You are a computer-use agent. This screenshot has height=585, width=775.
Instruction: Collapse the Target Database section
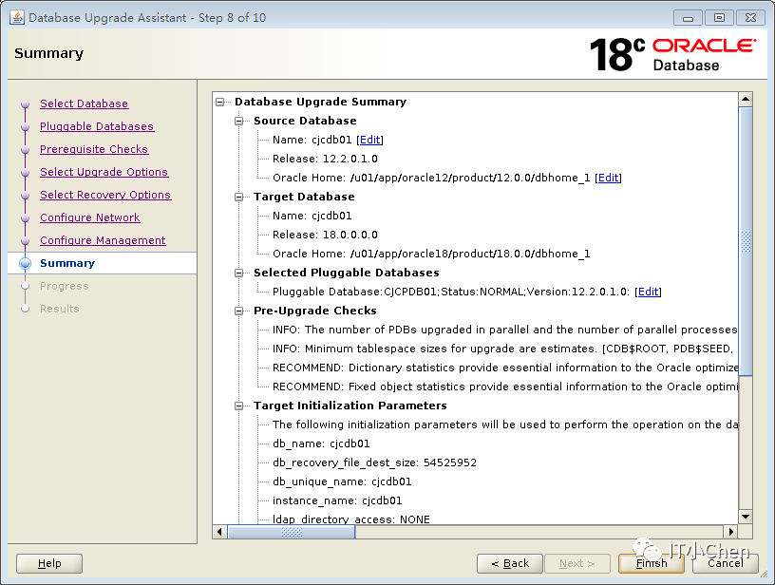(239, 198)
